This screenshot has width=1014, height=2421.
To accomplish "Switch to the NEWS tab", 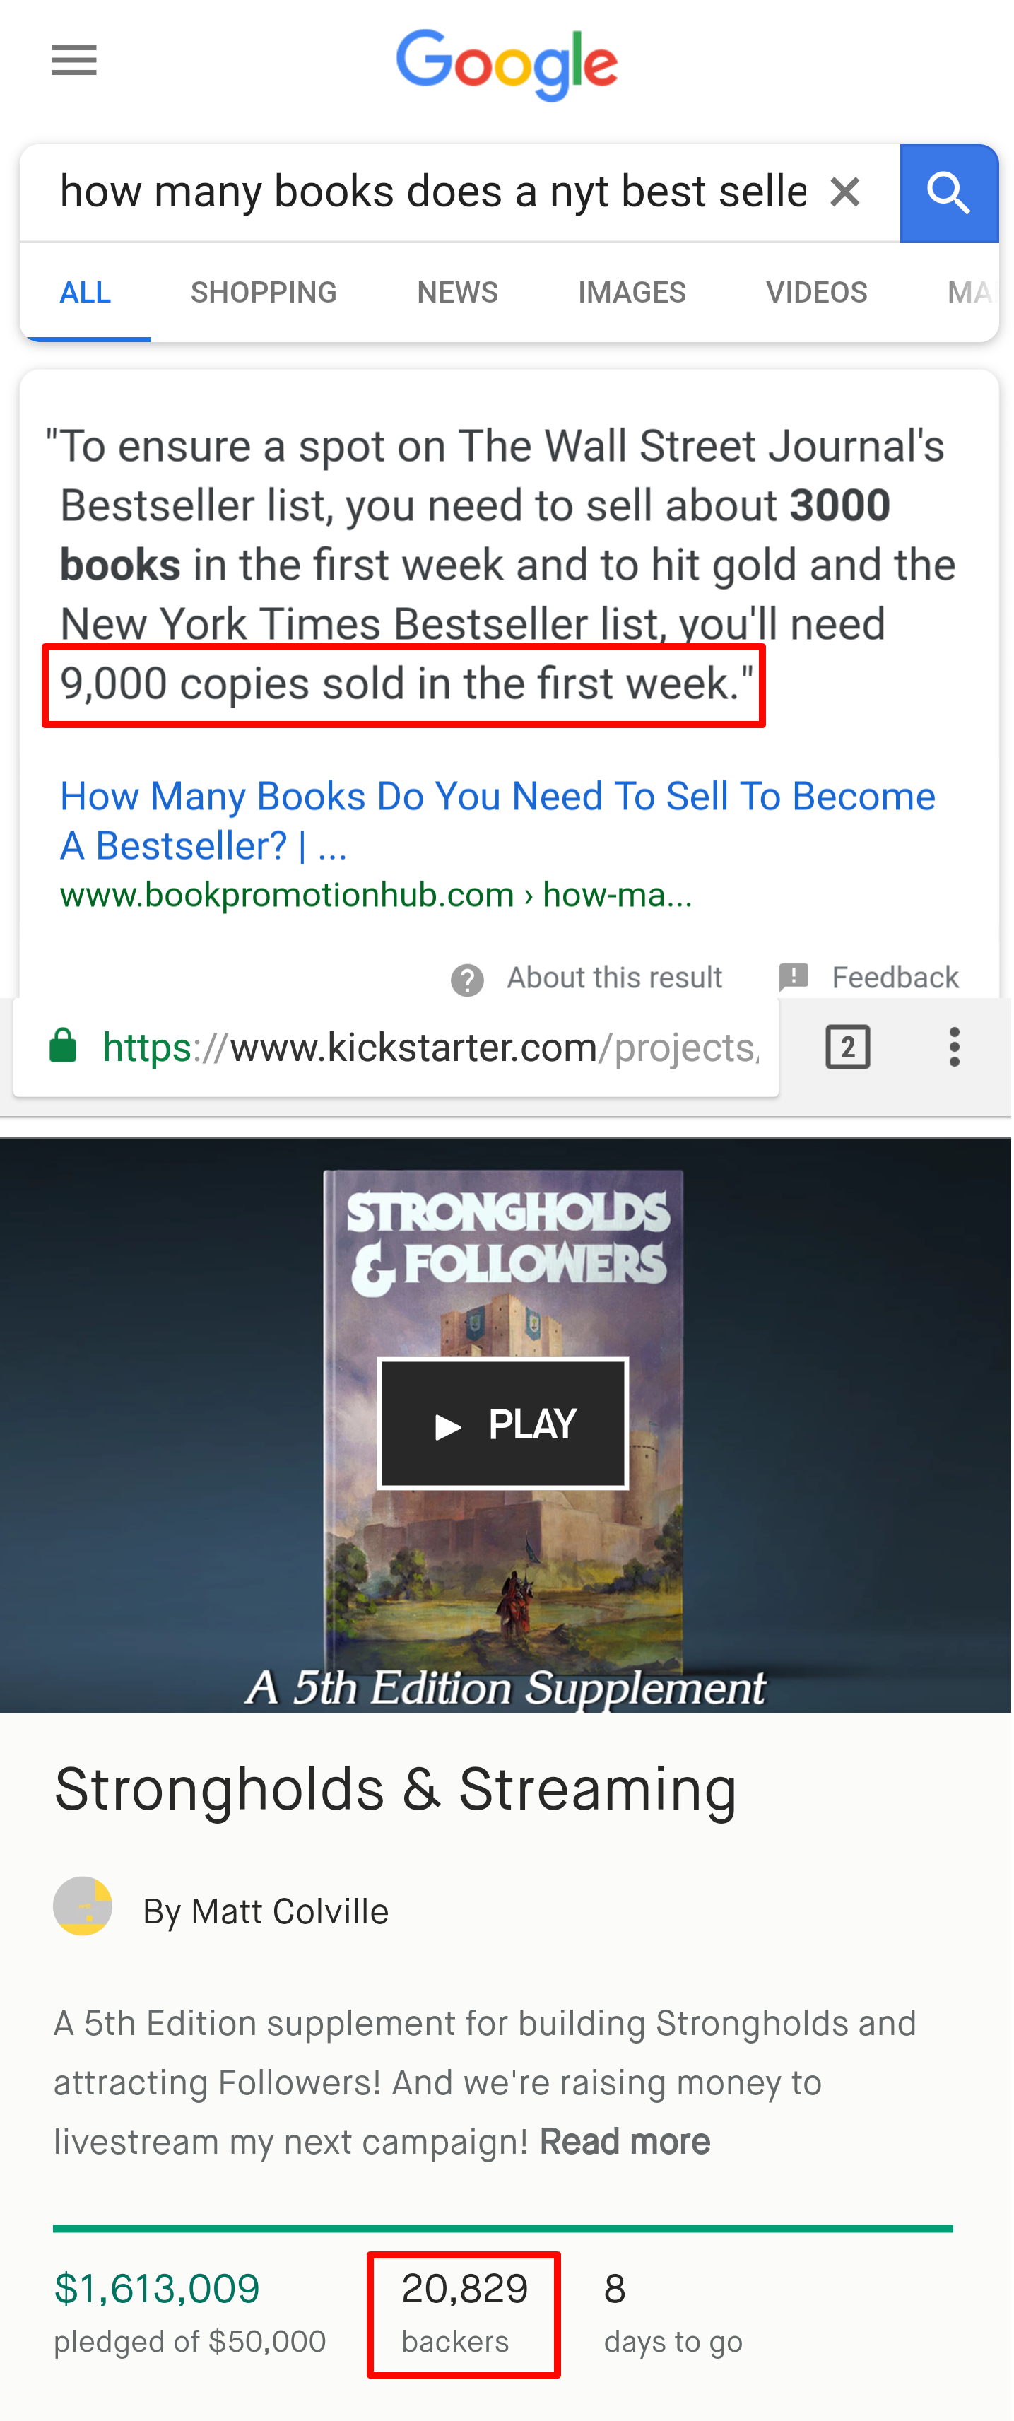I will tap(458, 292).
